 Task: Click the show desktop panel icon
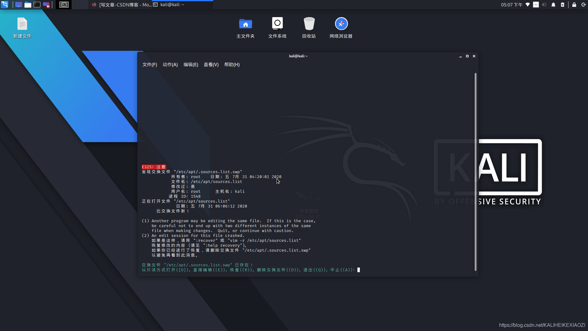(19, 5)
